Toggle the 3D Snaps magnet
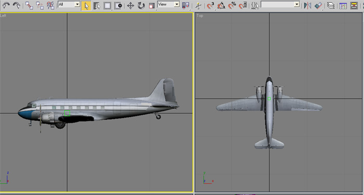Image resolution: width=364 pixels, height=195 pixels. click(x=211, y=6)
